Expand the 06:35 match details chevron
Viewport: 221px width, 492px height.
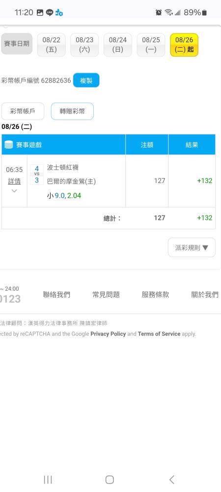[14, 191]
